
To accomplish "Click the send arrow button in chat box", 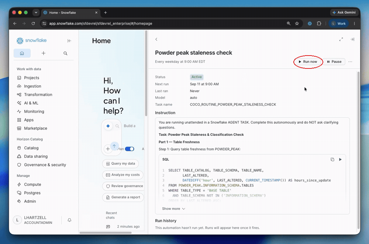I will pos(114,146).
